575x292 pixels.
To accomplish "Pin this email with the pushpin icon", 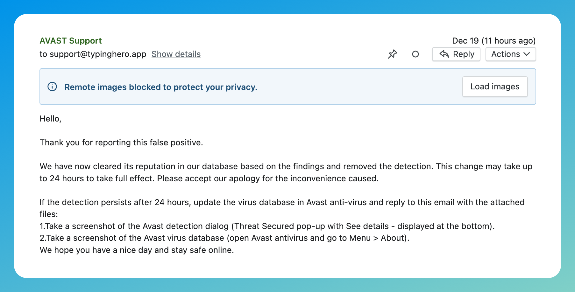I will point(392,54).
